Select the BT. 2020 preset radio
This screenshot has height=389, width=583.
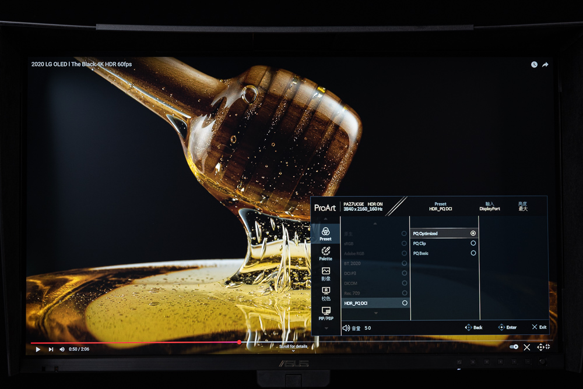404,263
